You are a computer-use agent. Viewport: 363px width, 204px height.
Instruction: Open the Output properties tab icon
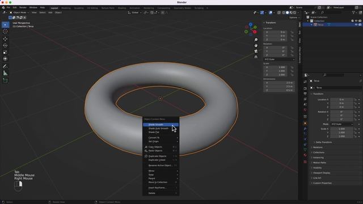305,93
